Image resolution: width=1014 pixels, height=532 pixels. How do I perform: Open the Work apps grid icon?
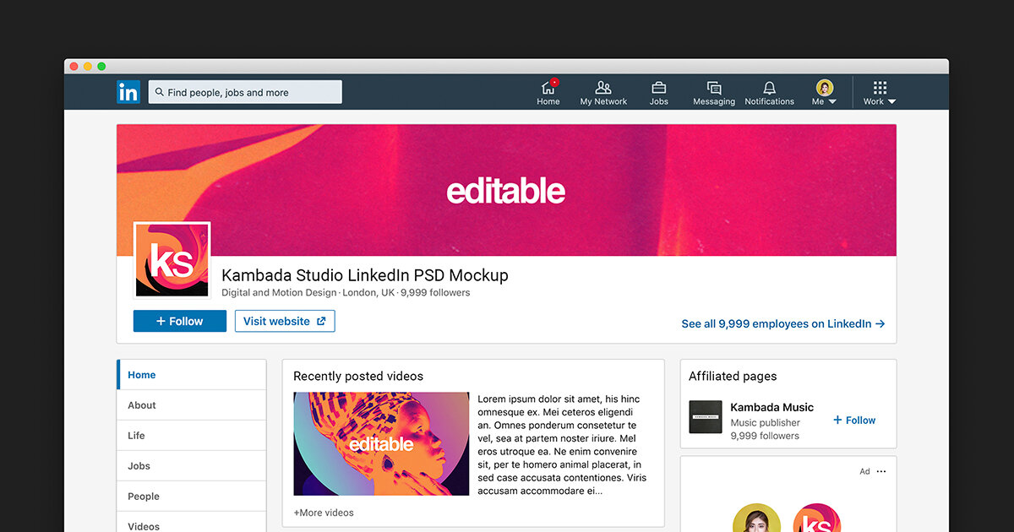click(x=878, y=88)
